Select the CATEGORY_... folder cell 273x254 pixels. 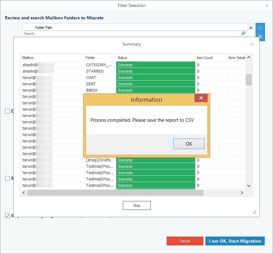point(100,65)
